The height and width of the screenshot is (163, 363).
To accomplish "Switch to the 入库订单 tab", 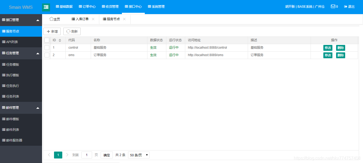I will pyautogui.click(x=80, y=19).
